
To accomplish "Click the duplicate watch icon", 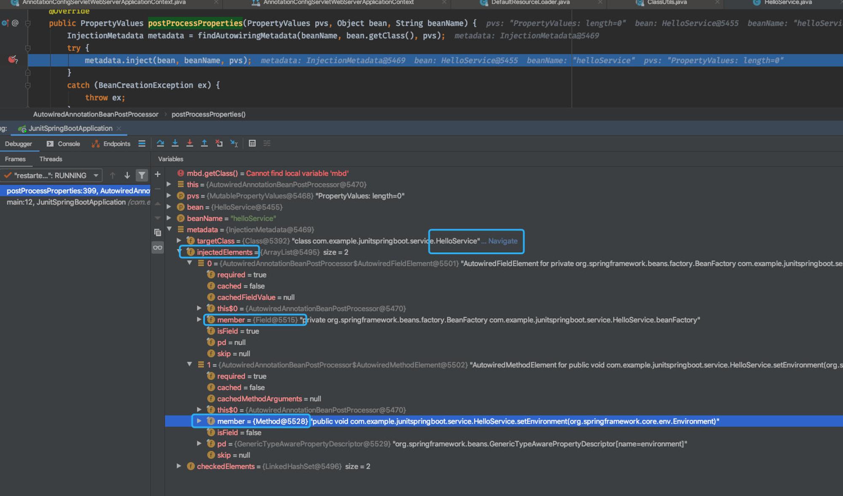I will (158, 232).
